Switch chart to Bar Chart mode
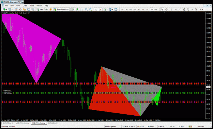The height and width of the screenshot is (129, 213). pyautogui.click(x=73, y=9)
